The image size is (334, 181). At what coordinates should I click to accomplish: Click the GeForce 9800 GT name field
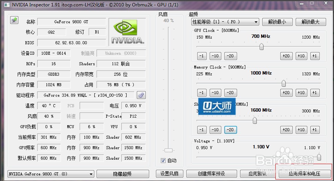(71, 22)
